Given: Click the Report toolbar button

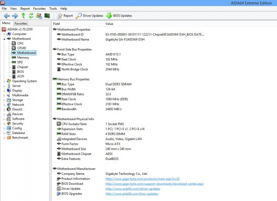Looking at the screenshot, I should point(65,16).
